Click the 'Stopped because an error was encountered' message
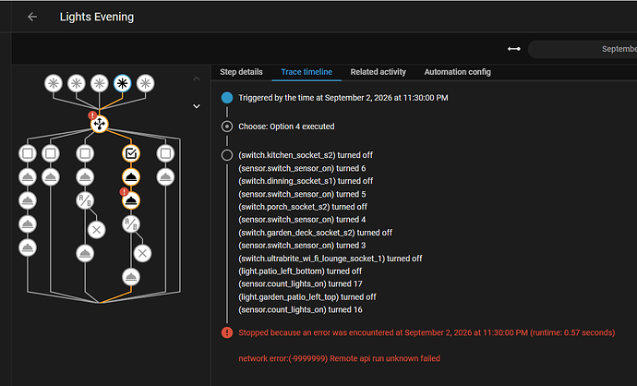 click(427, 332)
